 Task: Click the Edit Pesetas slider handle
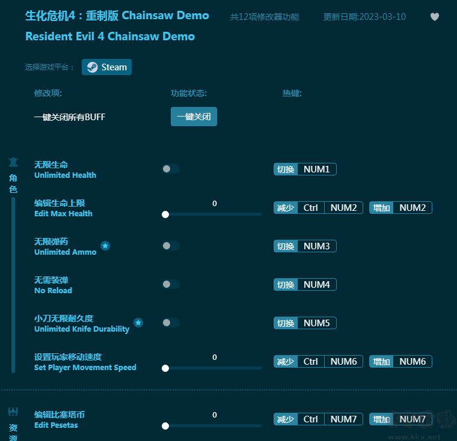[165, 426]
